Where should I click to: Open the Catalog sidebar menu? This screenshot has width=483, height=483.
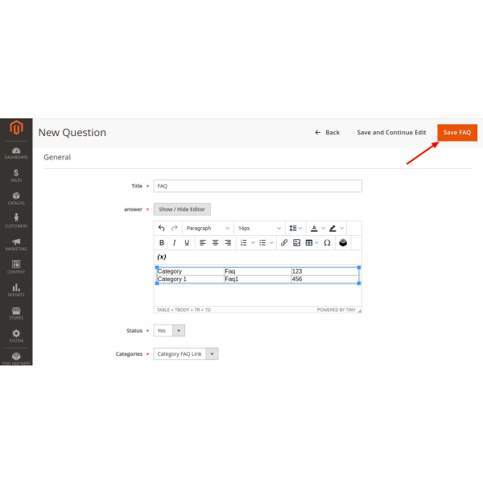pyautogui.click(x=16, y=199)
